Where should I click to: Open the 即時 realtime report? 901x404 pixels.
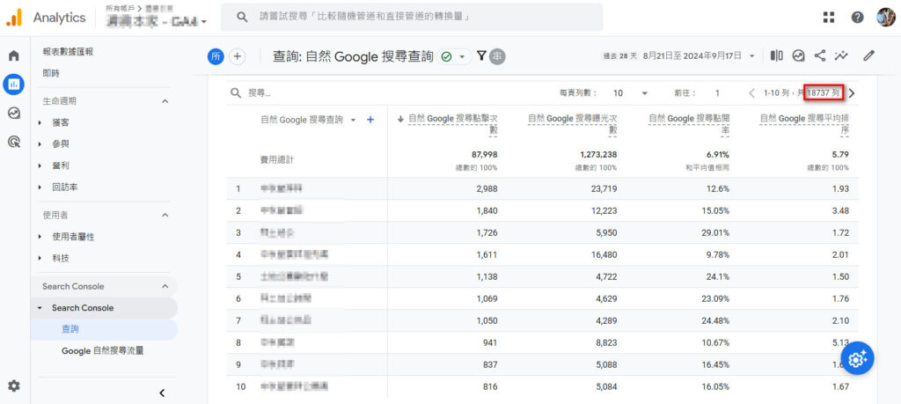coord(52,73)
